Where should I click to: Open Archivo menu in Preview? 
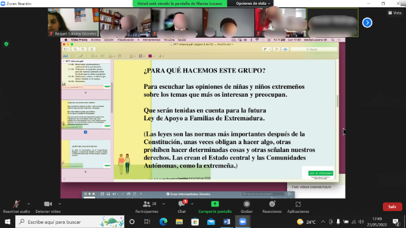point(96,40)
